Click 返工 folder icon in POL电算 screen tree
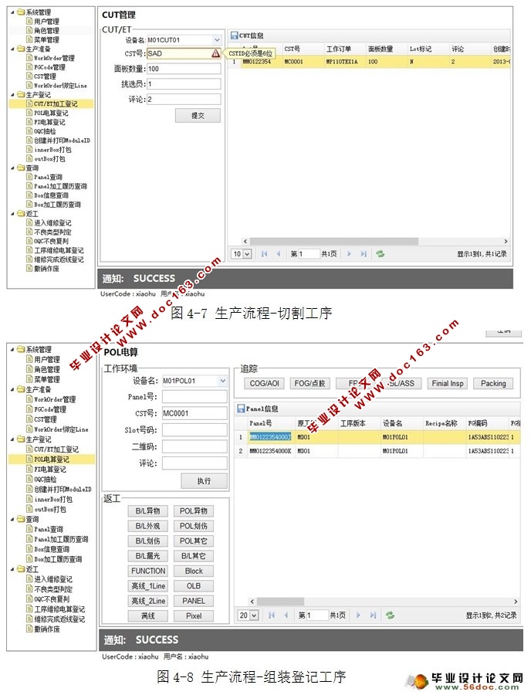 pyautogui.click(x=21, y=569)
